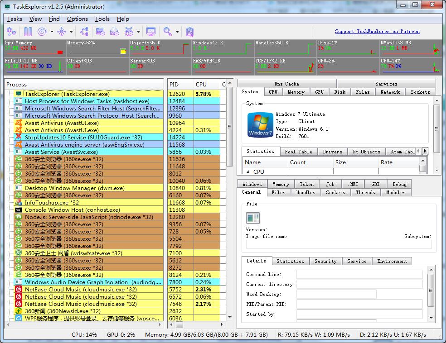Click the magnifying glass find icon
This screenshot has height=343, width=446.
pos(168,32)
